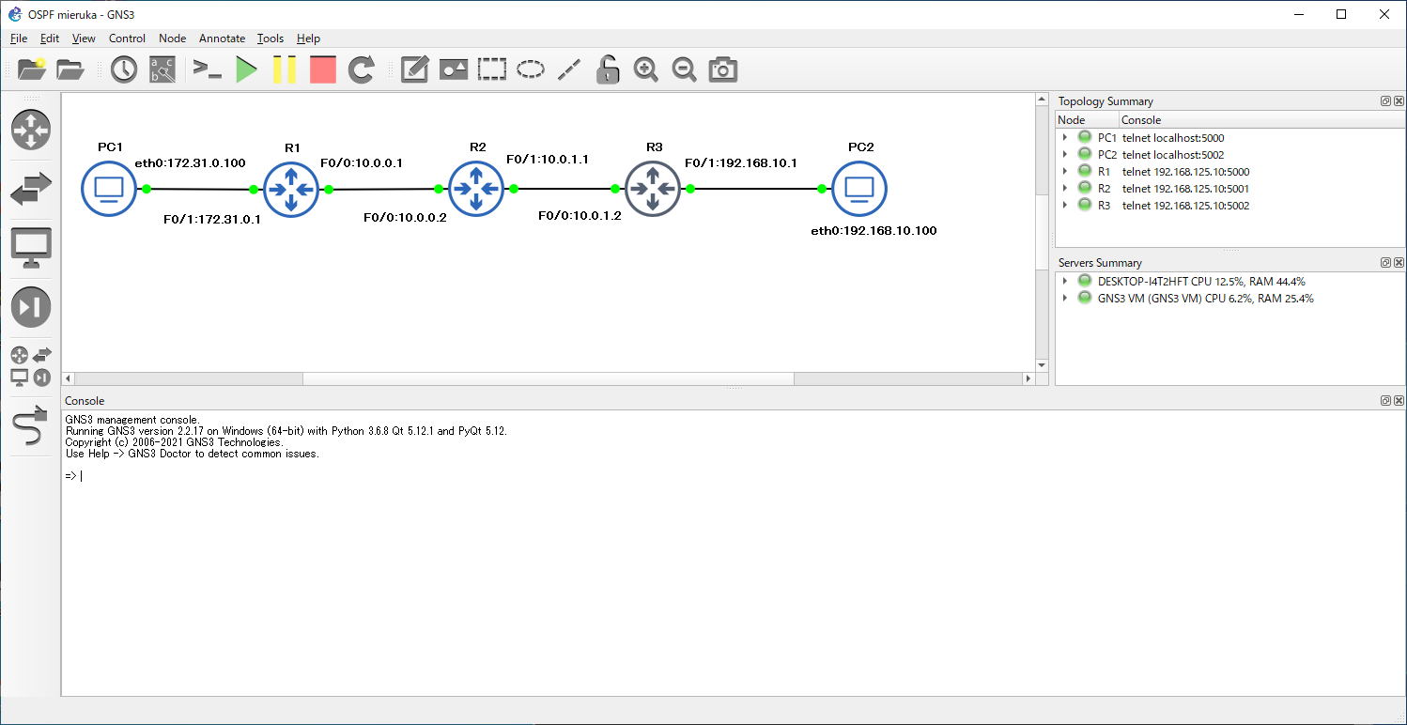
Task: Open the Control menu
Action: pyautogui.click(x=127, y=39)
